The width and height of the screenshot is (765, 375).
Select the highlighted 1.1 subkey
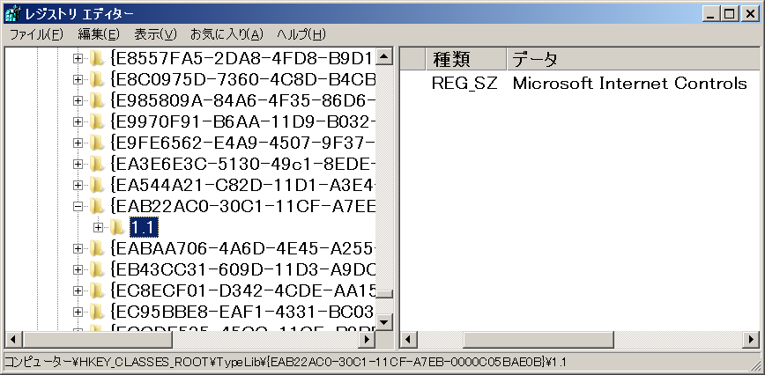(144, 227)
